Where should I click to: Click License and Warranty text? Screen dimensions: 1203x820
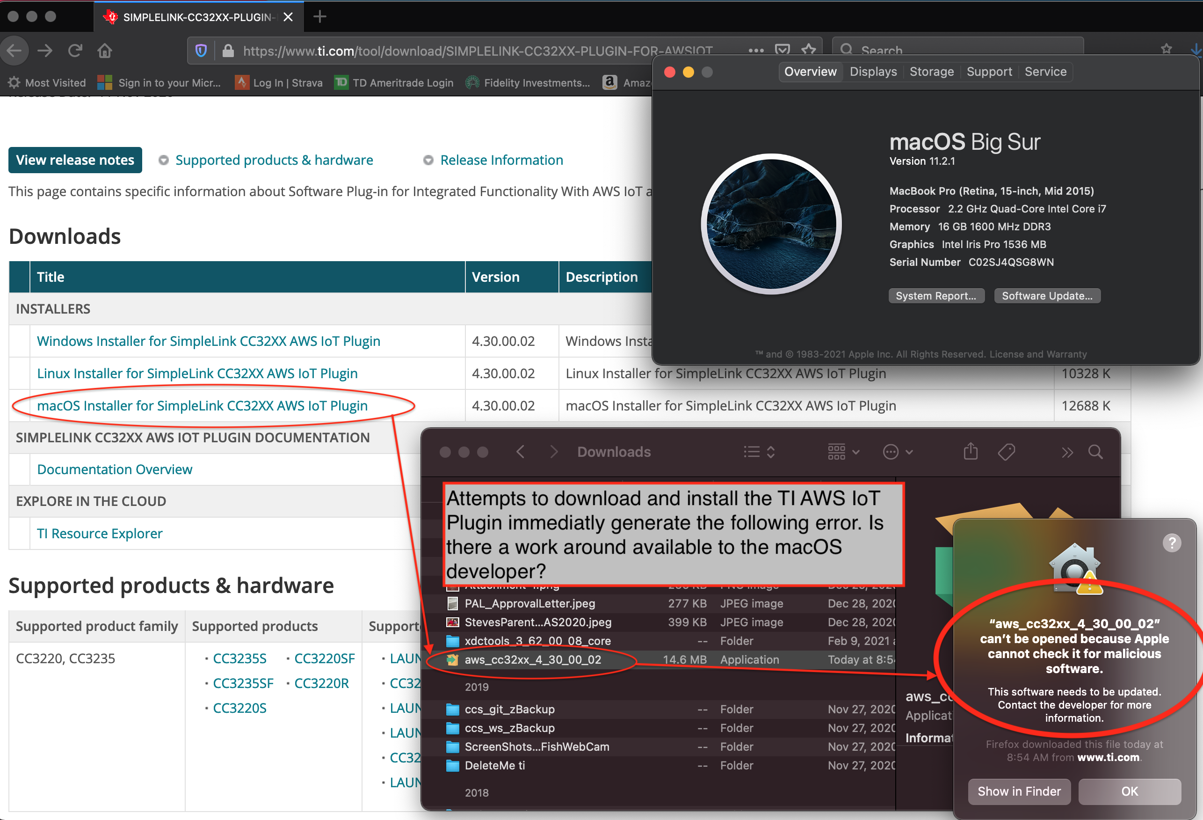pyautogui.click(x=1038, y=354)
